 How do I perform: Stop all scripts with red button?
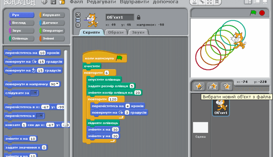click(262, 13)
